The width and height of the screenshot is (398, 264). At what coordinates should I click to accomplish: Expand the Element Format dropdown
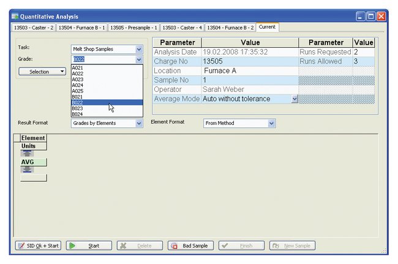pos(271,123)
